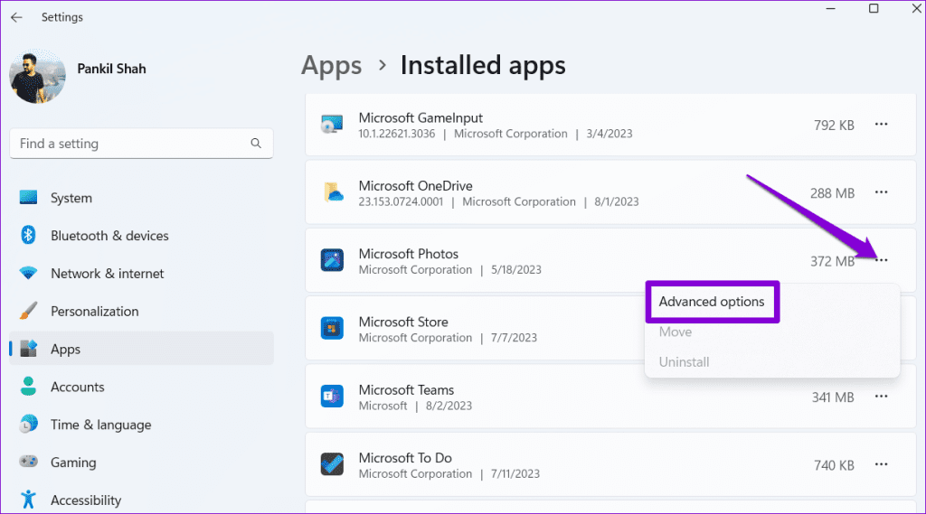Choose Advanced options from context menu
Screen dimensions: 926x514
(x=712, y=302)
